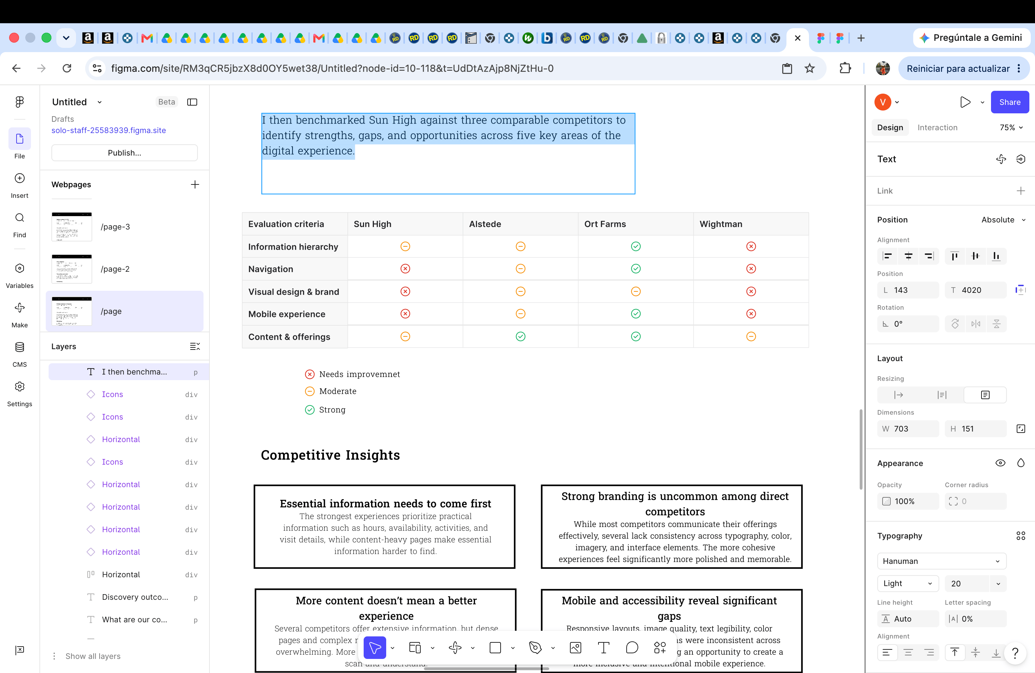Click the Share button
Viewport: 1035px width, 673px height.
pos(1009,102)
